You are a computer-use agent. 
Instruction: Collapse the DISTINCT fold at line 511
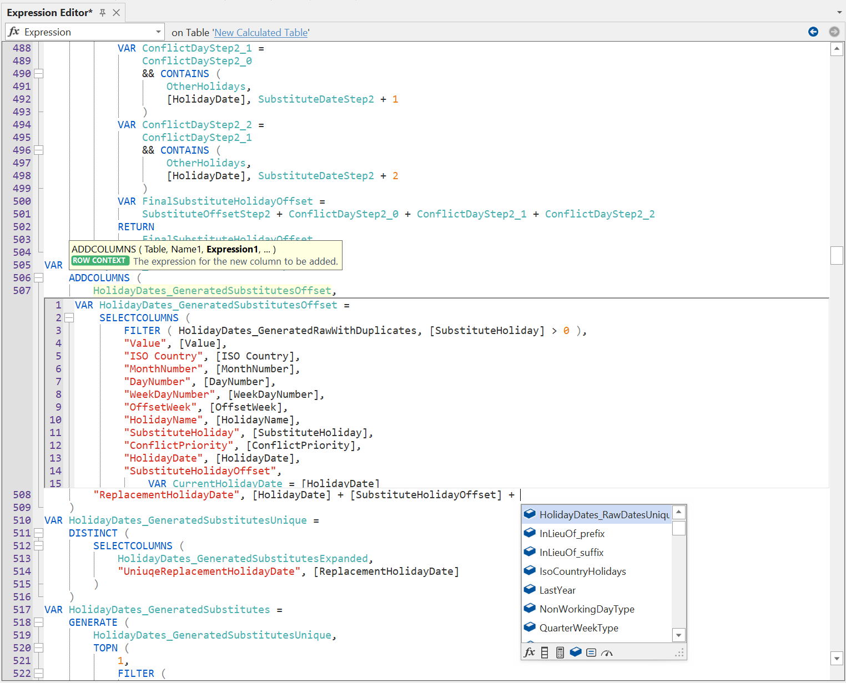38,533
